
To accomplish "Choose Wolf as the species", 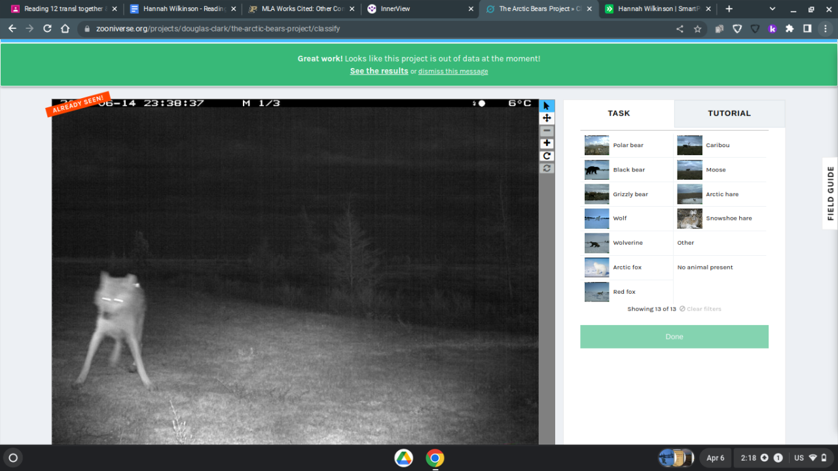I will [x=627, y=218].
